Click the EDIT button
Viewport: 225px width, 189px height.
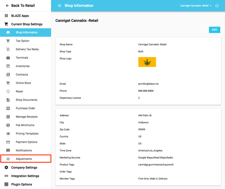[215, 30]
